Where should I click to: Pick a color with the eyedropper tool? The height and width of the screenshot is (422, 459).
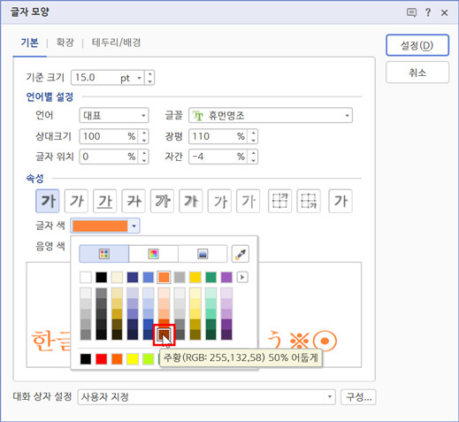point(241,254)
